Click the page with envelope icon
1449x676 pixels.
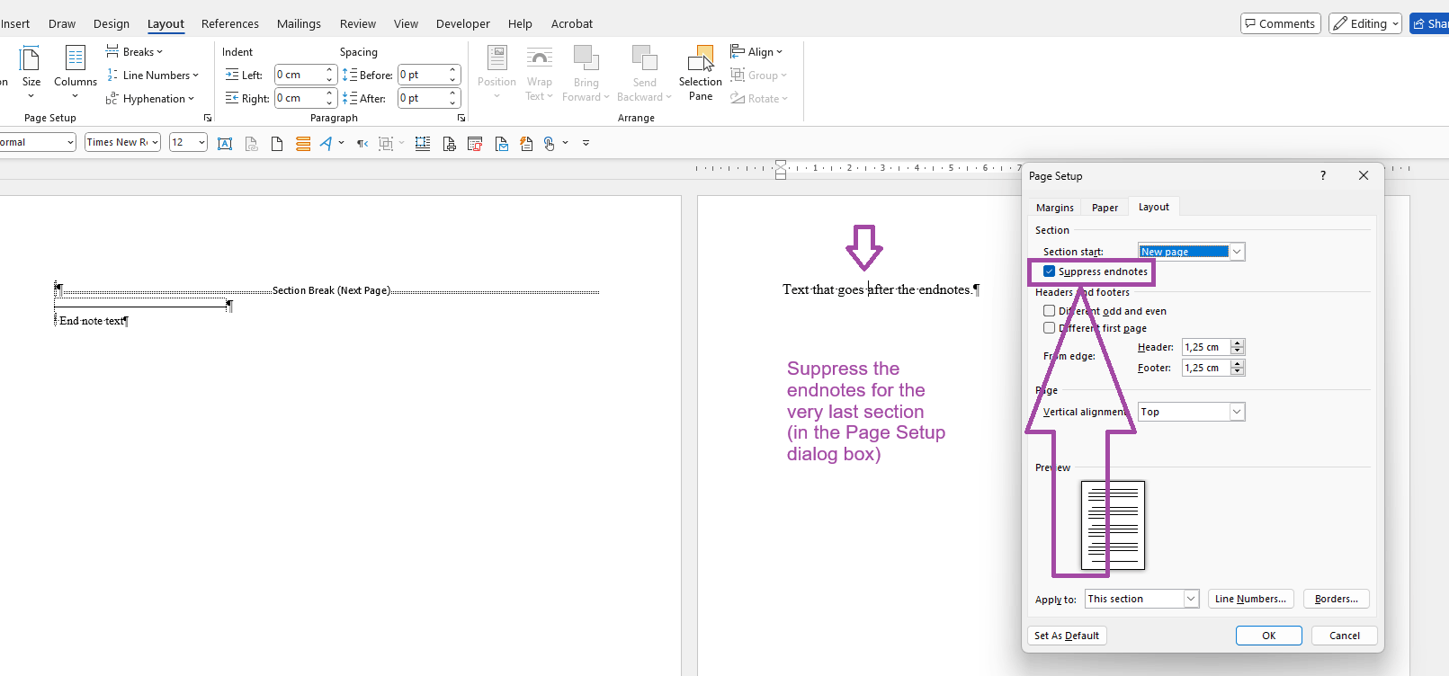coord(501,143)
